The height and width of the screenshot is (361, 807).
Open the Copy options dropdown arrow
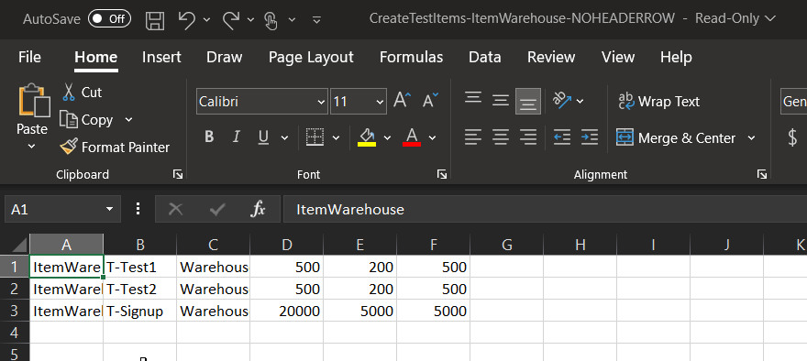(x=128, y=120)
